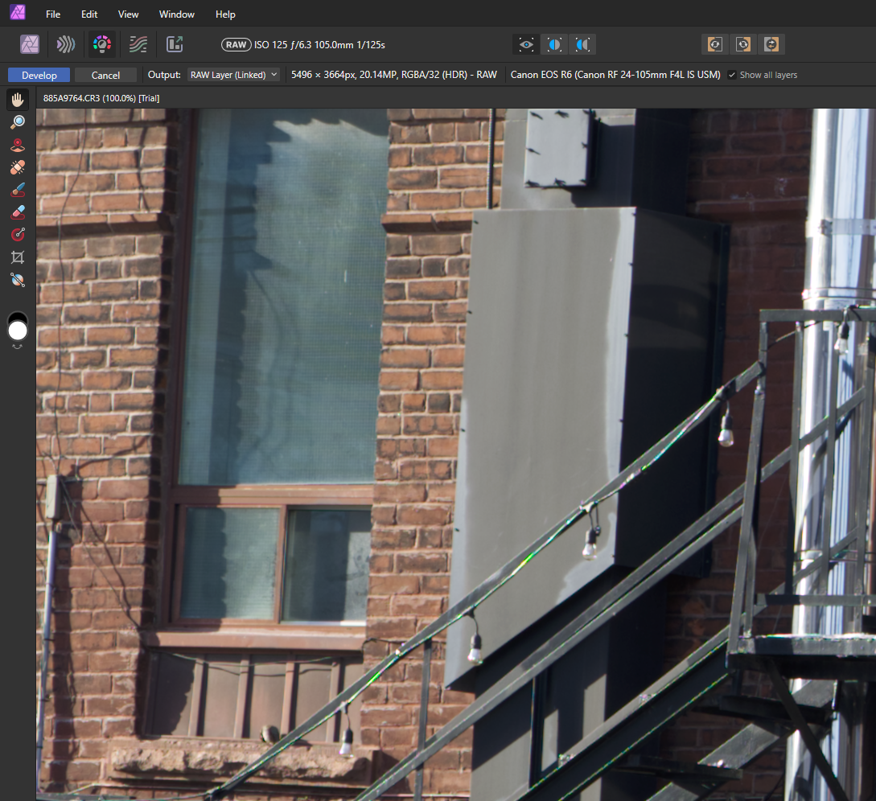Swap primary and secondary colors arrow
Image resolution: width=876 pixels, height=801 pixels.
(18, 347)
